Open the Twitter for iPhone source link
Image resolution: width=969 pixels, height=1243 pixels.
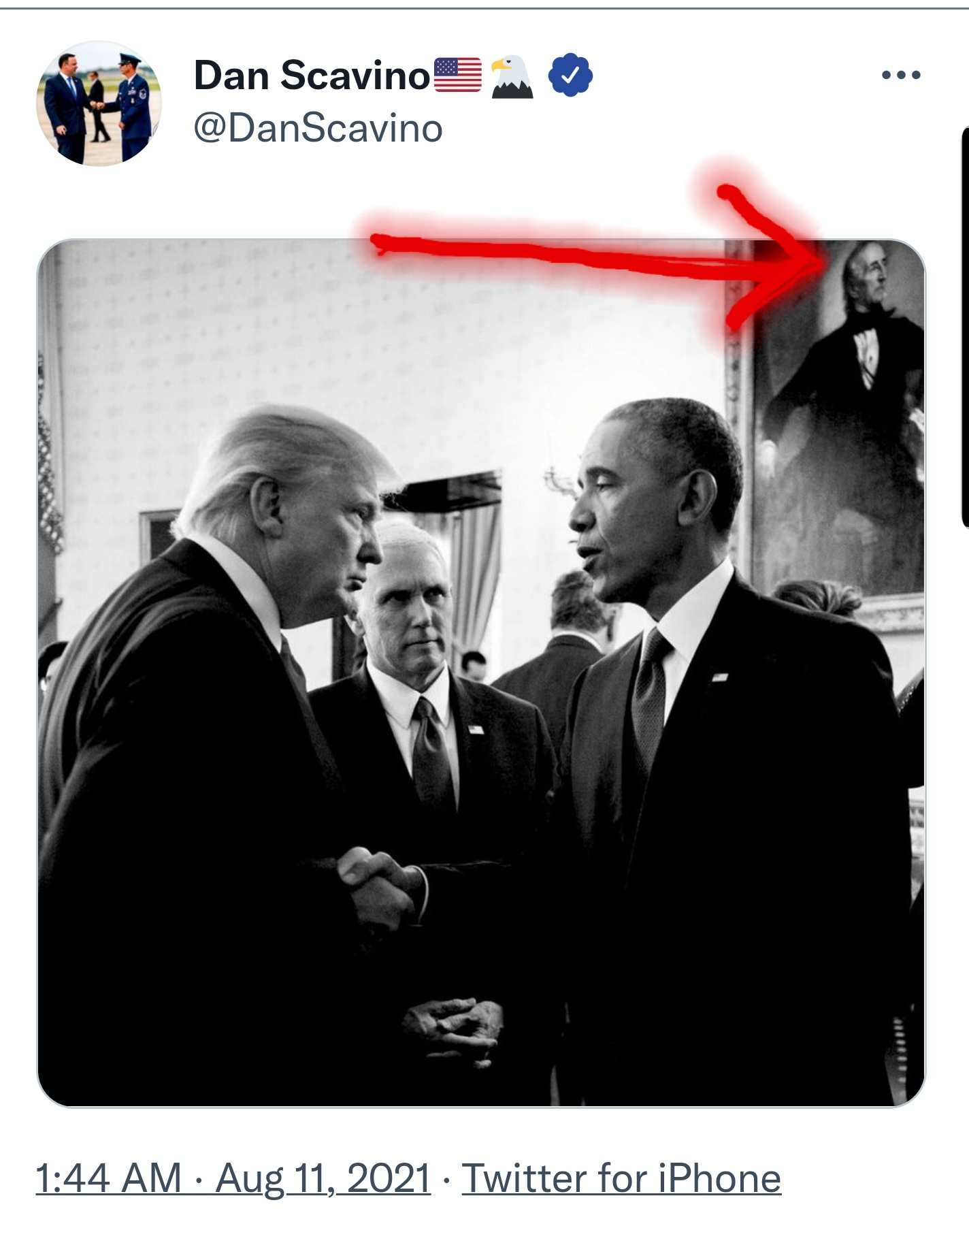[x=621, y=1178]
